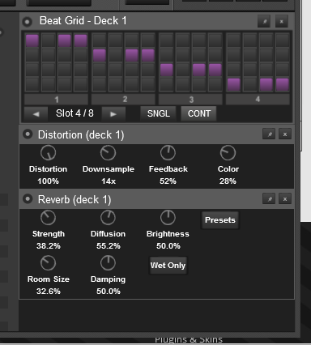
Task: Close the Distortion (deck 1) effect panel
Action: tap(285, 134)
